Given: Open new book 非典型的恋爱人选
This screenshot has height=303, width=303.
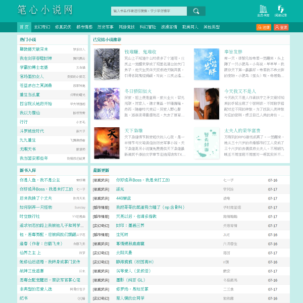Looking at the screenshot, I should tap(36, 289).
